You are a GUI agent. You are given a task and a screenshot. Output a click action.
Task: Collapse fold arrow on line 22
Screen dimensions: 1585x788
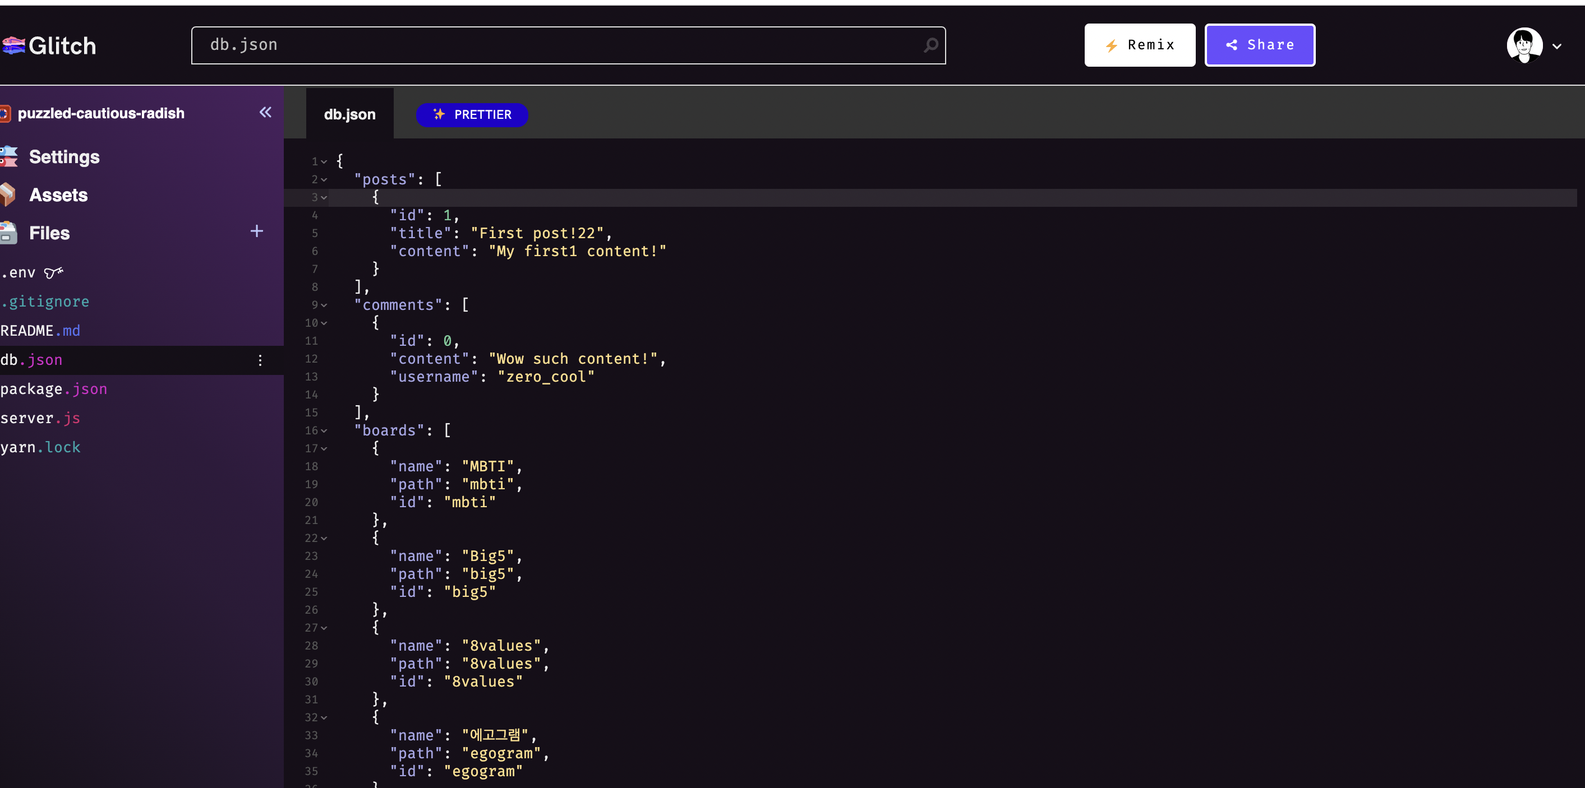tap(324, 539)
